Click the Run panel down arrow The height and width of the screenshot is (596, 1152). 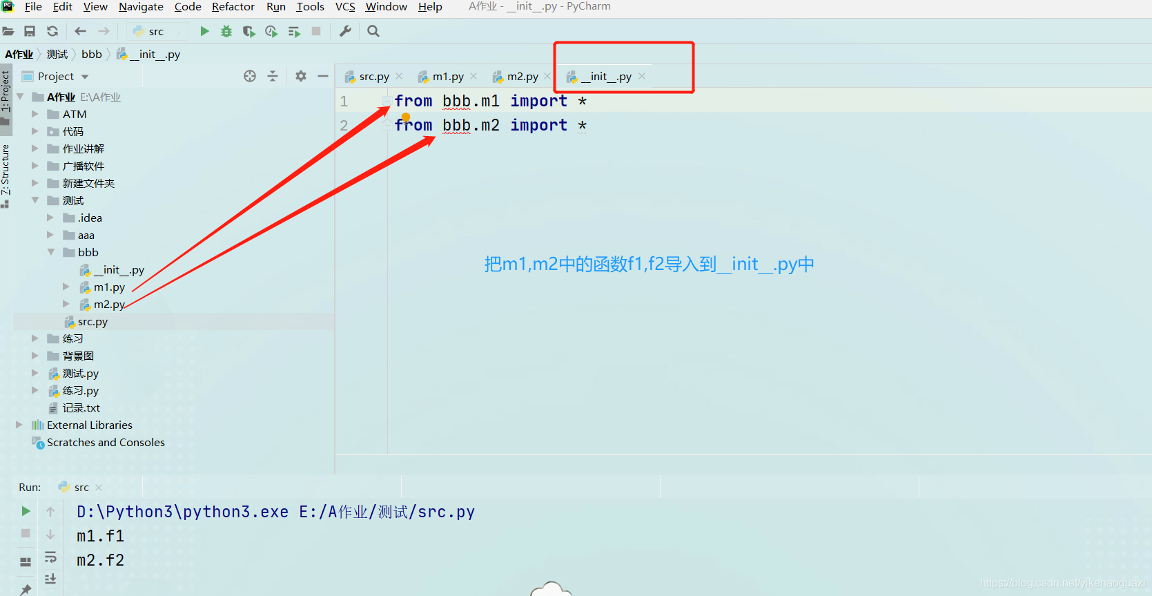[x=50, y=534]
